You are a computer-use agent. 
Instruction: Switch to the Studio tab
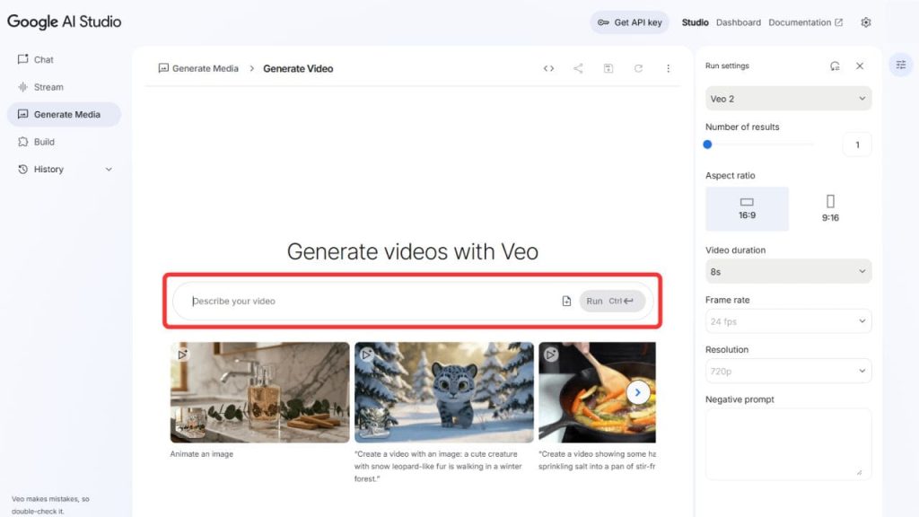click(695, 22)
